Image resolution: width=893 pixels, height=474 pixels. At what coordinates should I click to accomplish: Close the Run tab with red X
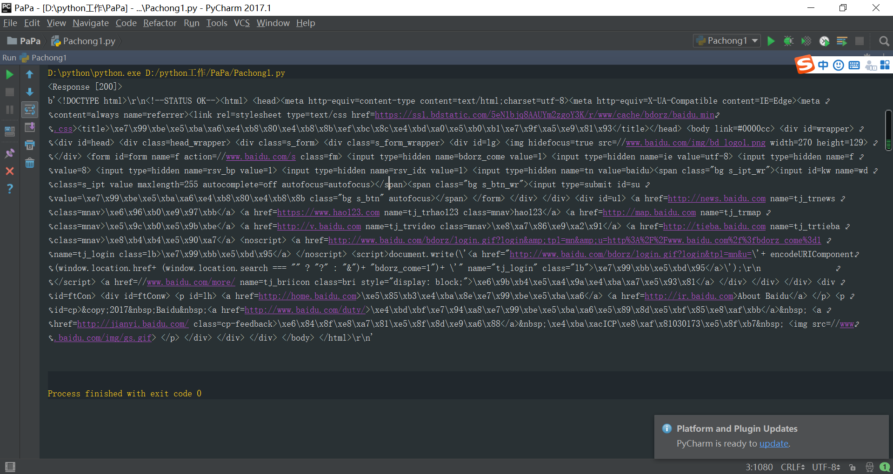point(9,171)
